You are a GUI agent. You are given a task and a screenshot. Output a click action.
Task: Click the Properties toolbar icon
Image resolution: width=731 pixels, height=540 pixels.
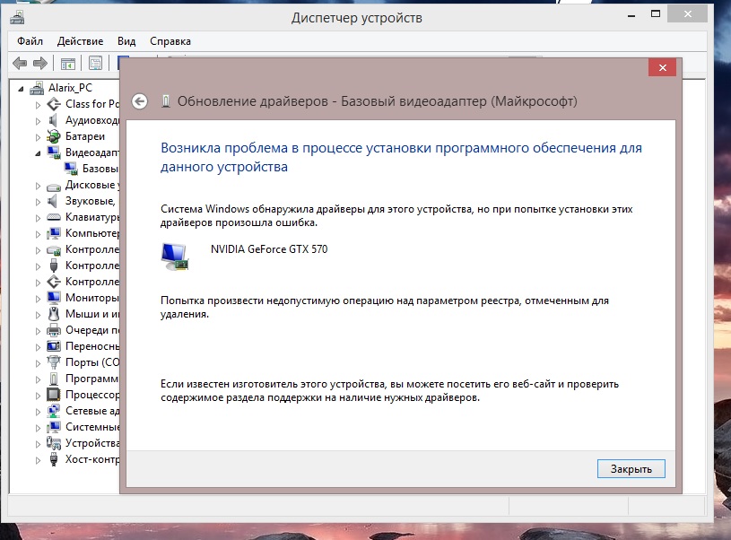(x=96, y=64)
